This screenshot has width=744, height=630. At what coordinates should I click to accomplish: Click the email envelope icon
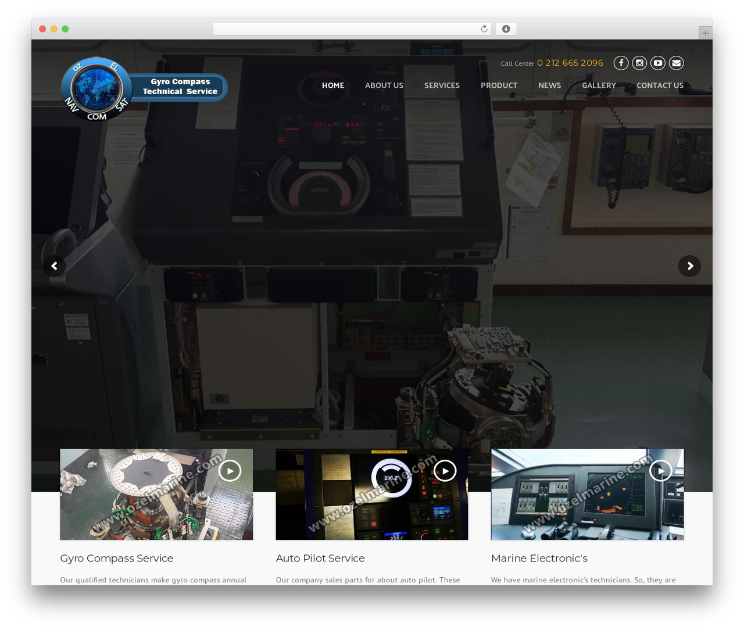[677, 63]
